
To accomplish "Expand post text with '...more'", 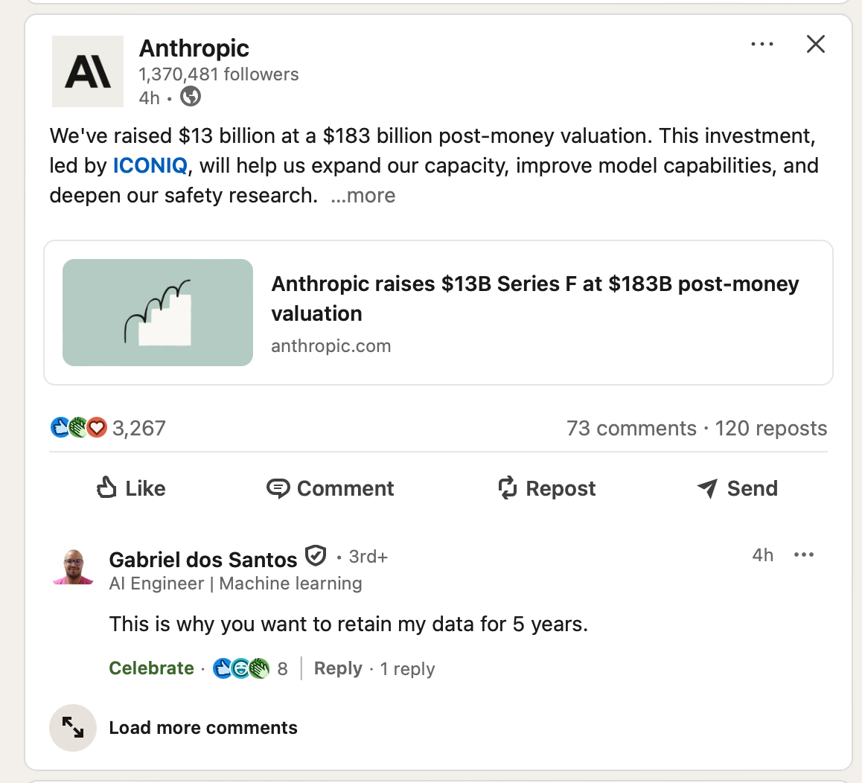I will 363,196.
